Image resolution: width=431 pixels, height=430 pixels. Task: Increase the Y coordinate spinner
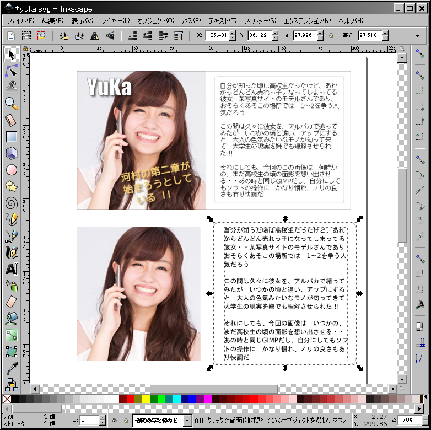tap(275, 33)
